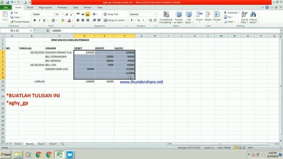This screenshot has height=159, width=283.
Task: Open the Borders dropdown arrow
Action: [57, 20]
